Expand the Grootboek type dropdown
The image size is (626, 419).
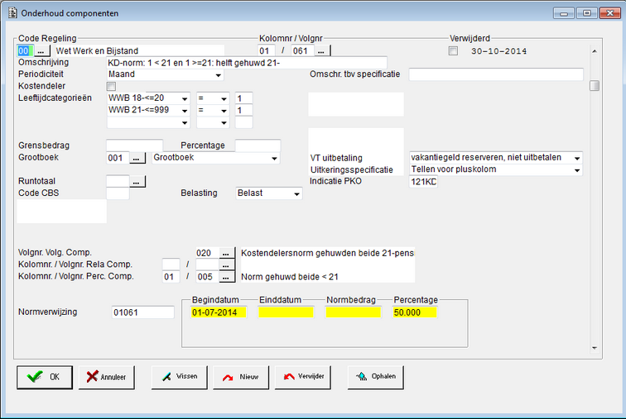click(274, 158)
